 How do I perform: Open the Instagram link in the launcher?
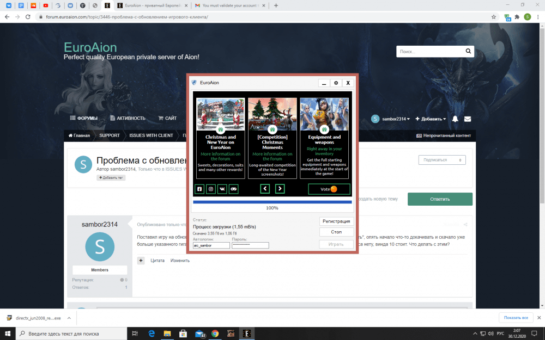tap(211, 189)
